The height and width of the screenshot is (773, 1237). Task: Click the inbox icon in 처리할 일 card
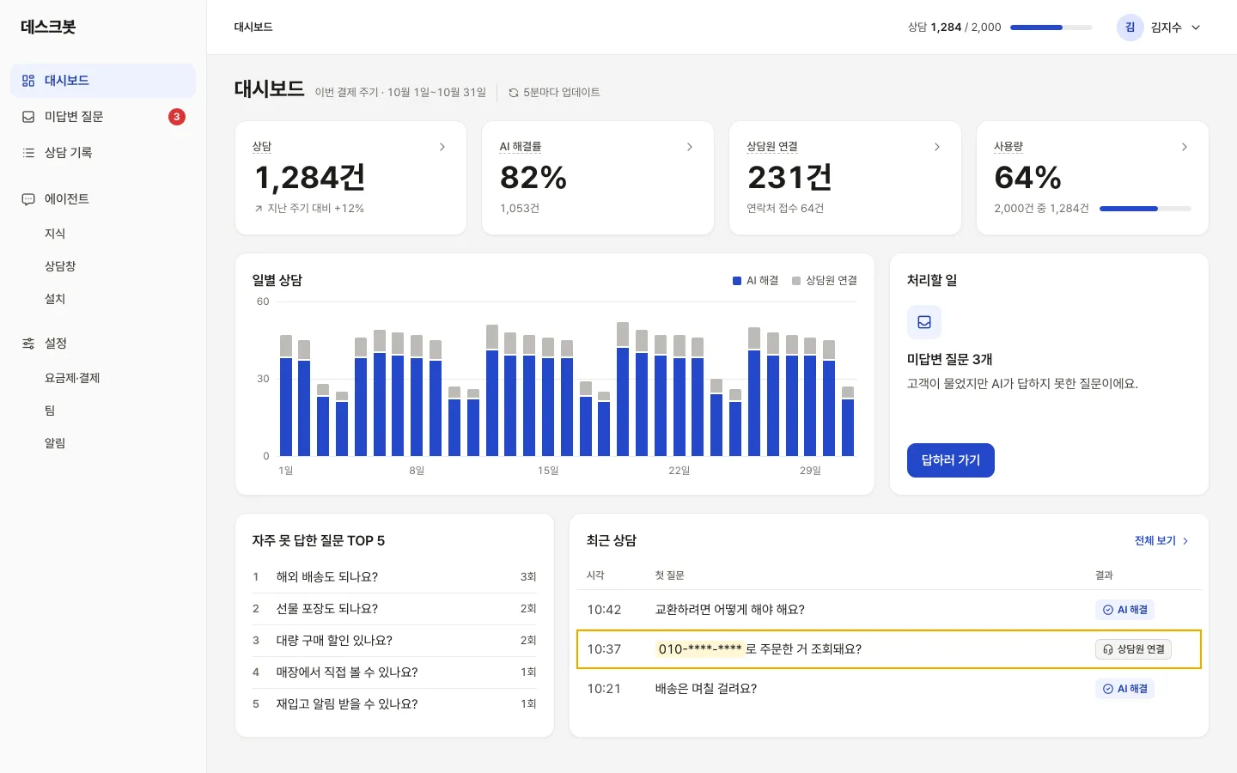coord(924,322)
